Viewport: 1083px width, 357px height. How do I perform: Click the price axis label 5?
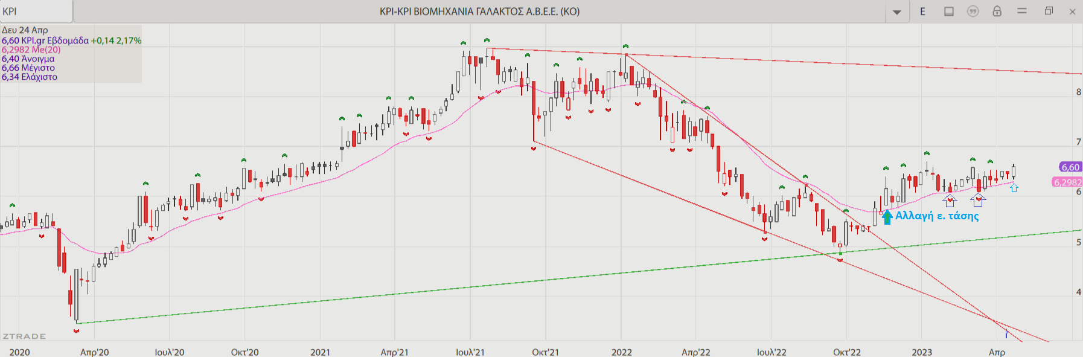(1078, 242)
